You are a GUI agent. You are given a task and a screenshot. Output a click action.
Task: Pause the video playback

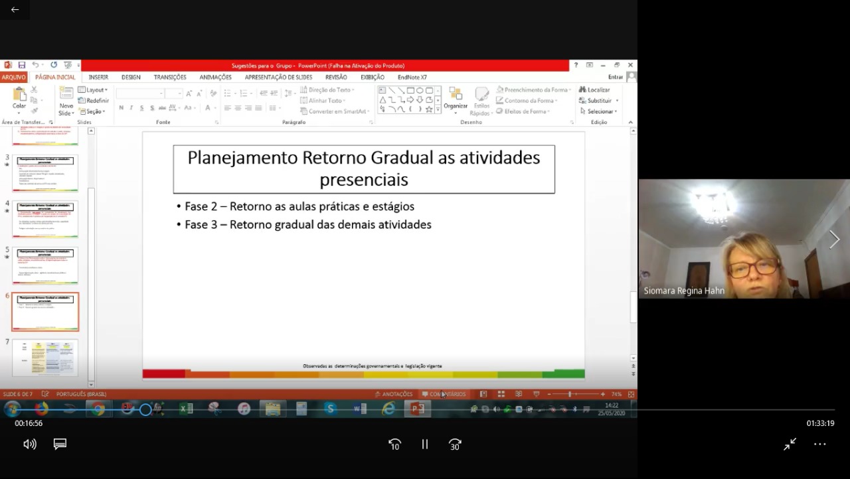425,445
